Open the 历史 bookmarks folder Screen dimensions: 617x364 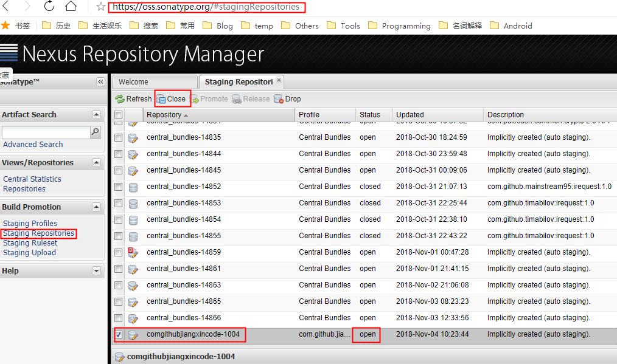[56, 26]
